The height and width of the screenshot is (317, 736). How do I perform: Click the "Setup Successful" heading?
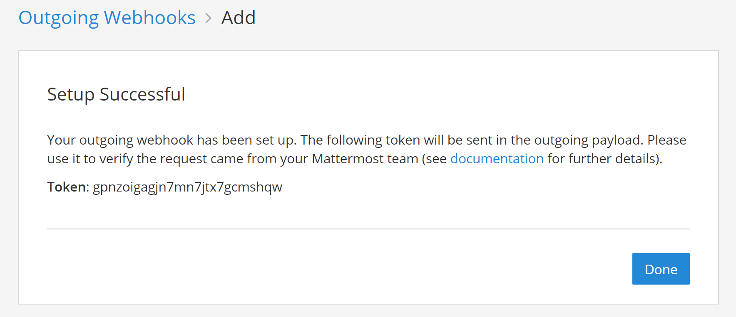116,94
